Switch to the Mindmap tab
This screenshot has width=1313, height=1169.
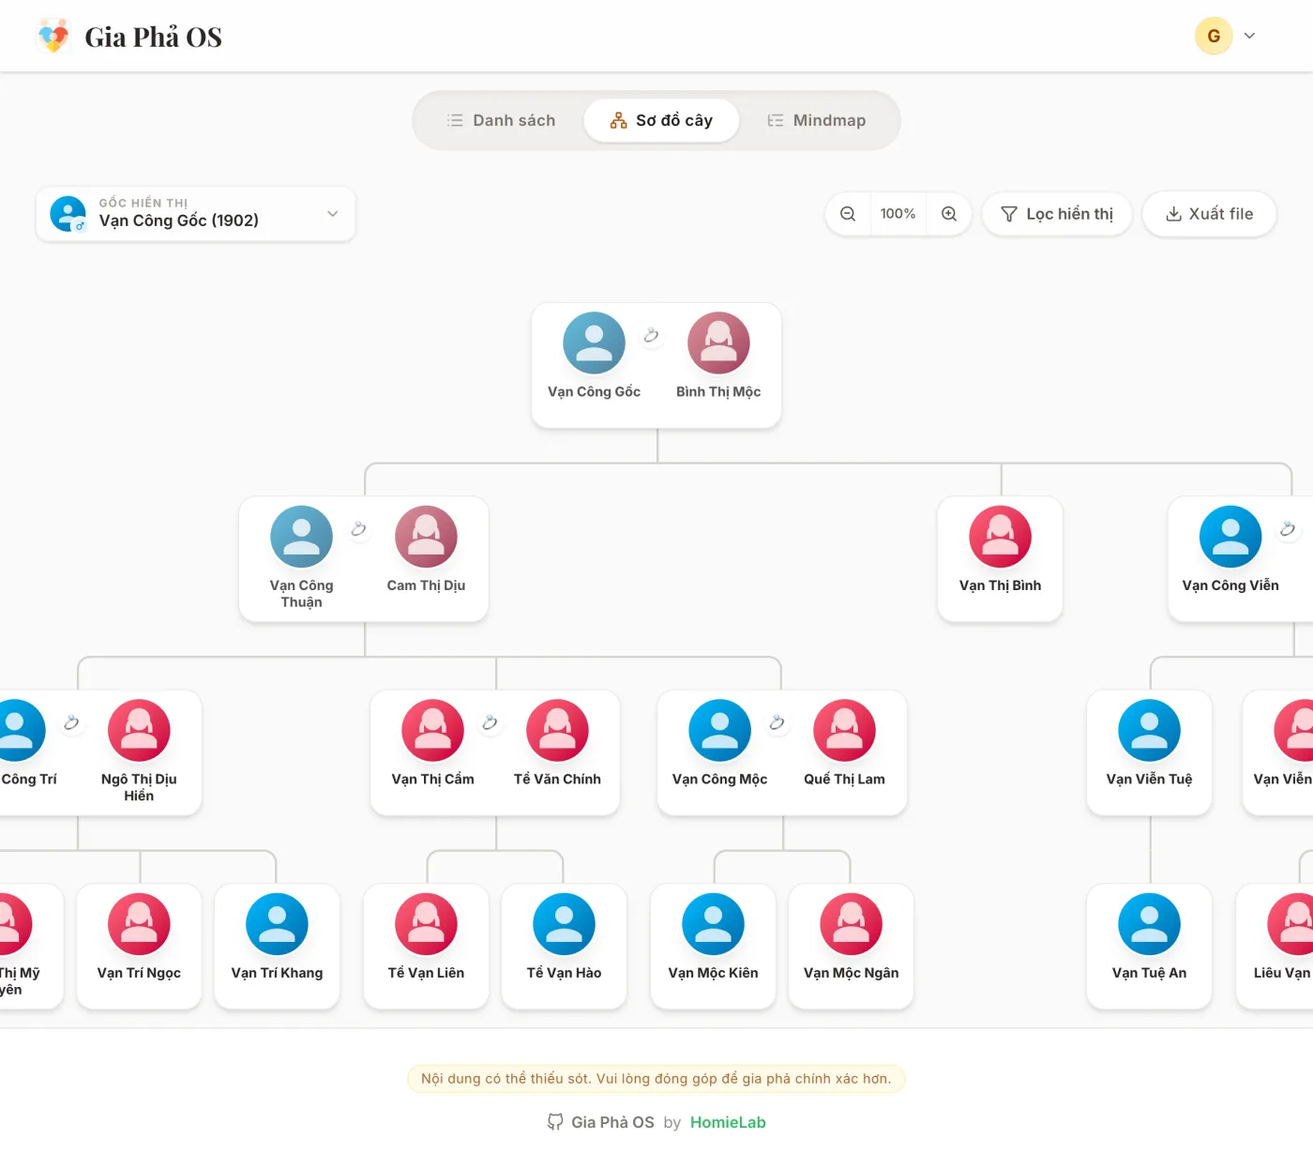point(817,120)
